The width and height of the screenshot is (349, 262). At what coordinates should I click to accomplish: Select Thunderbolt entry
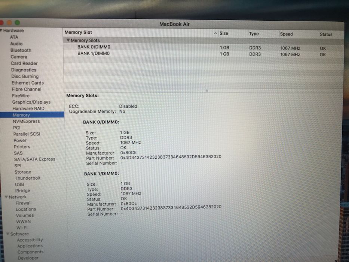28,178
